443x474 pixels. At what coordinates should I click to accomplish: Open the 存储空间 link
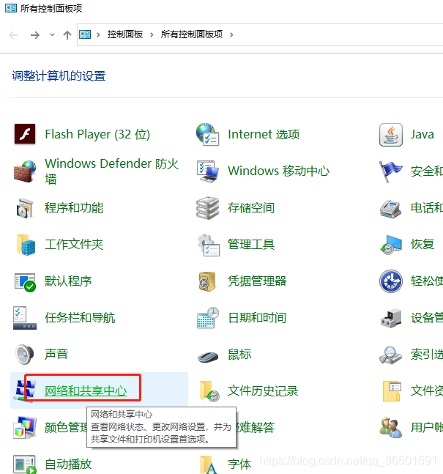(251, 208)
